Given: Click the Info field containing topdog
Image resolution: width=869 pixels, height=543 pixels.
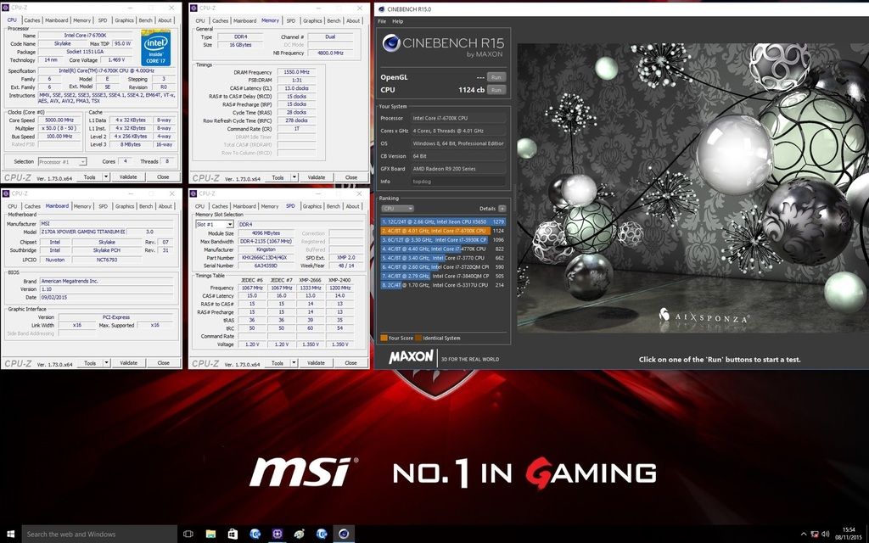Looking at the screenshot, I should point(457,182).
